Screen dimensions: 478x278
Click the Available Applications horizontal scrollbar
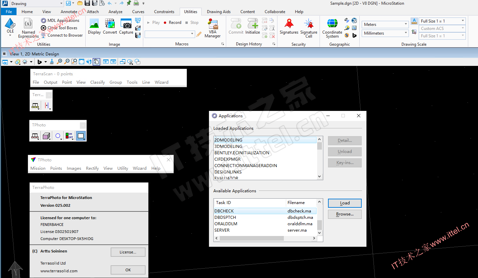pyautogui.click(x=266, y=238)
